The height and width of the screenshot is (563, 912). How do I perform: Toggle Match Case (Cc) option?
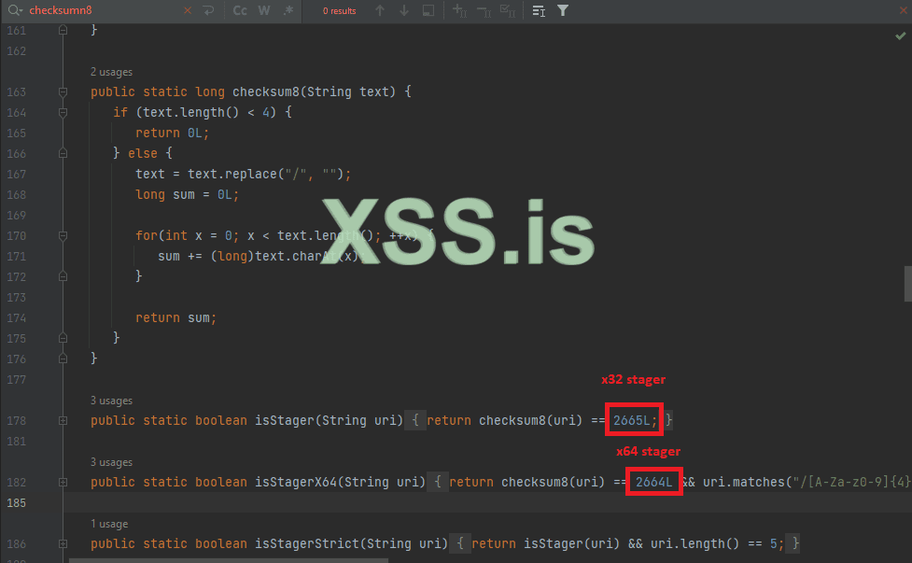tap(240, 10)
